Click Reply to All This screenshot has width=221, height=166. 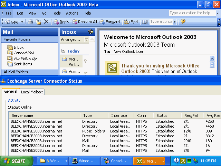coord(84,22)
